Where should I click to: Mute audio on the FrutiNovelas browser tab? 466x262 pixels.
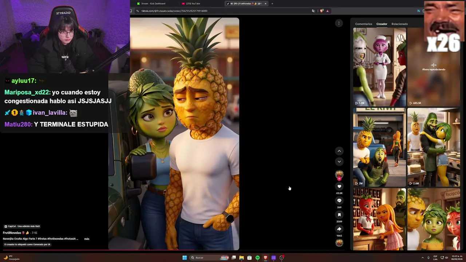[232, 4]
